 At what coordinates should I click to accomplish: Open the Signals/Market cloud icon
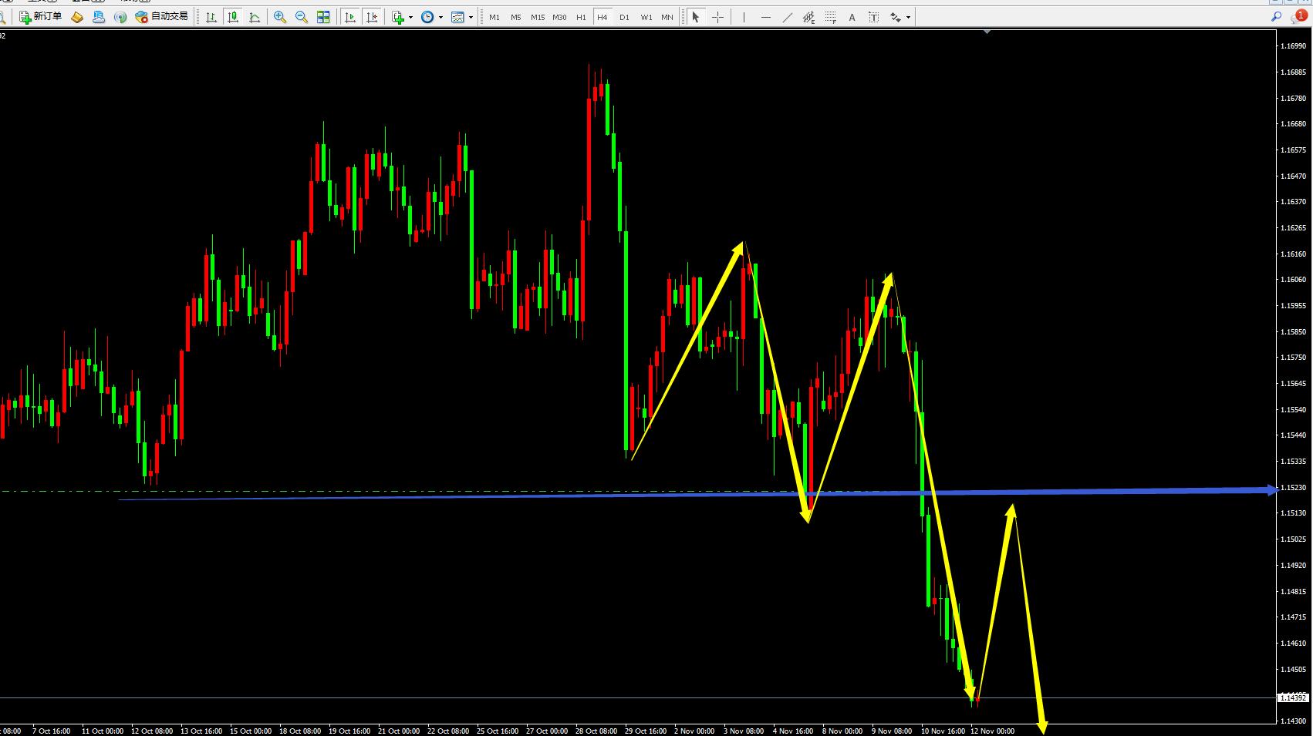(99, 16)
